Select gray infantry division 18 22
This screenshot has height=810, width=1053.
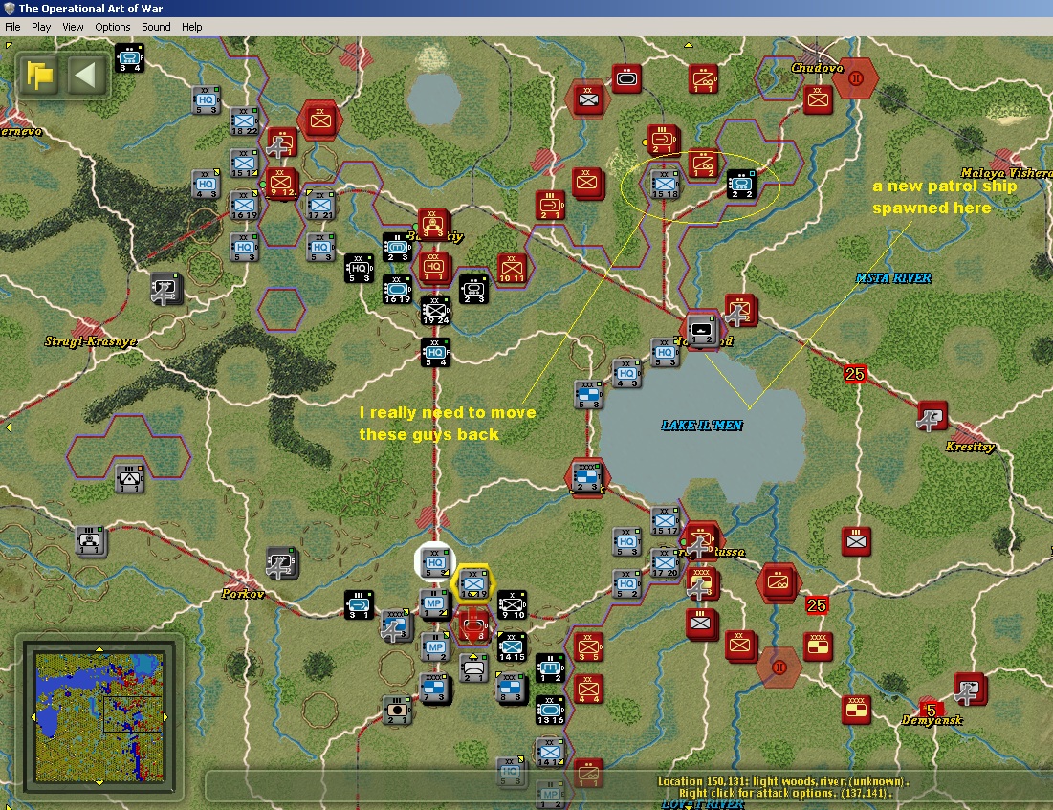click(x=244, y=121)
